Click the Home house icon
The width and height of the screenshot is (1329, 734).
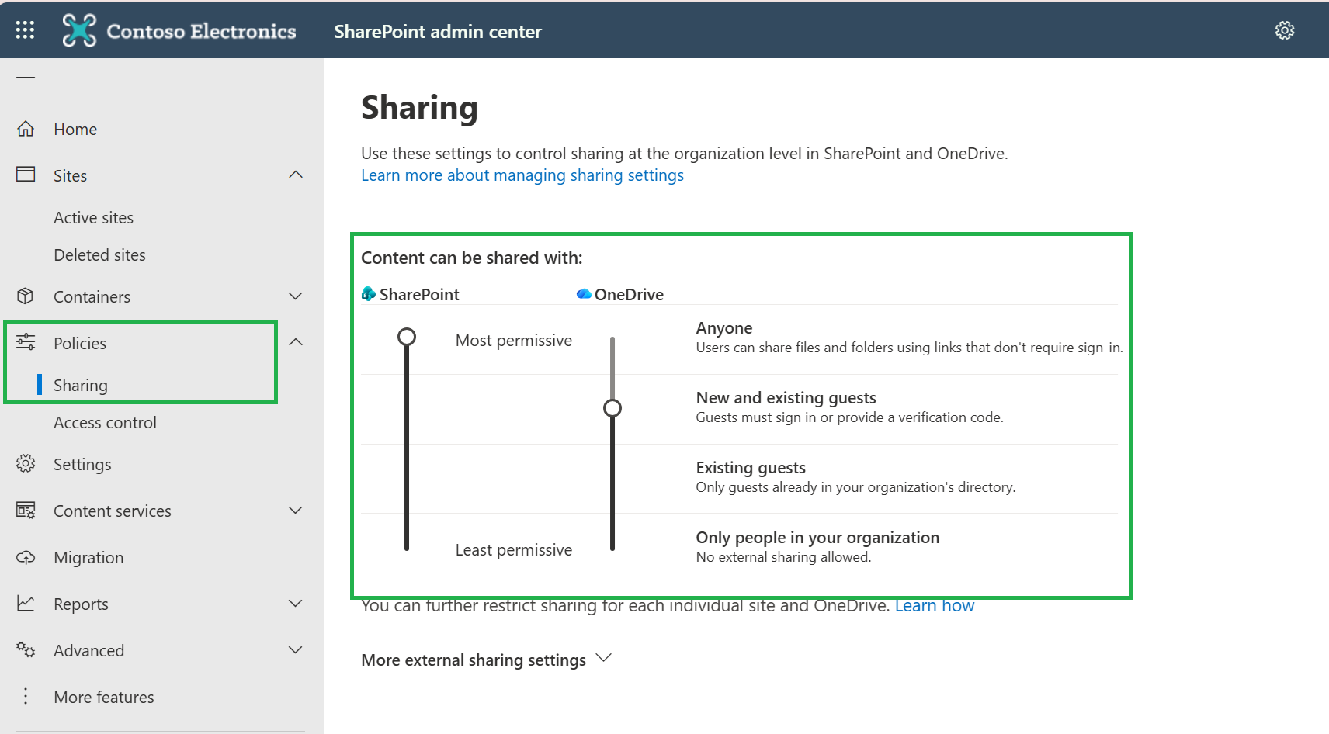26,129
